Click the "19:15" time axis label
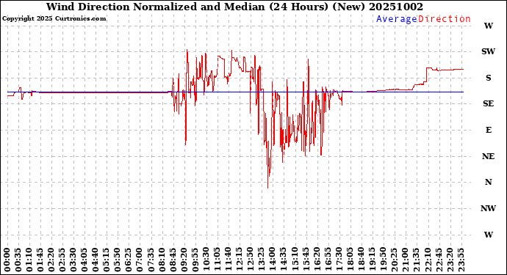The height and width of the screenshot is (275, 507). point(371,260)
